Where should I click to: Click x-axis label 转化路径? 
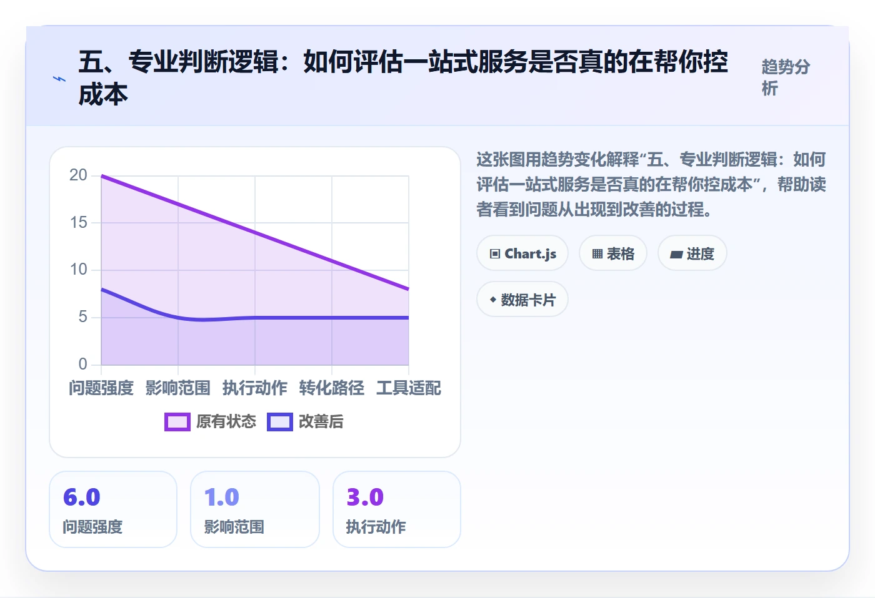point(332,388)
